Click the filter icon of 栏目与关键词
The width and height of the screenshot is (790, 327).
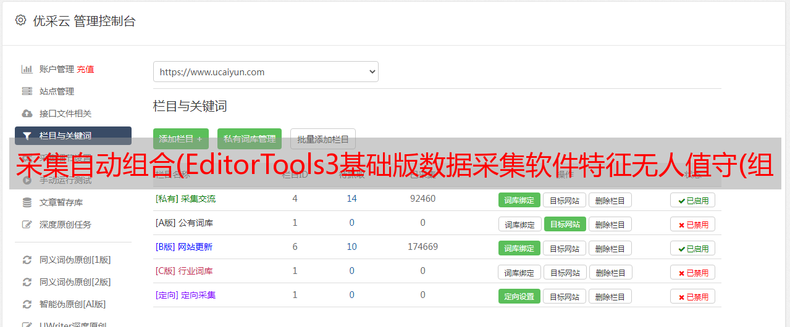pos(27,136)
